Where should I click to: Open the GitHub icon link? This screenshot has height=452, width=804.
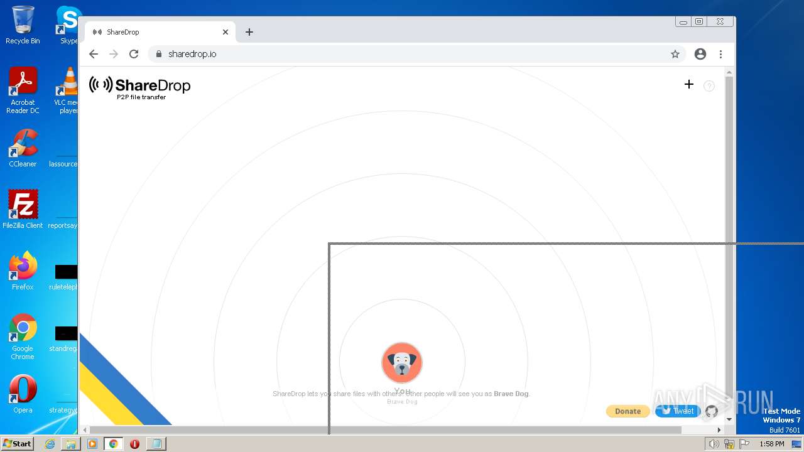712,411
